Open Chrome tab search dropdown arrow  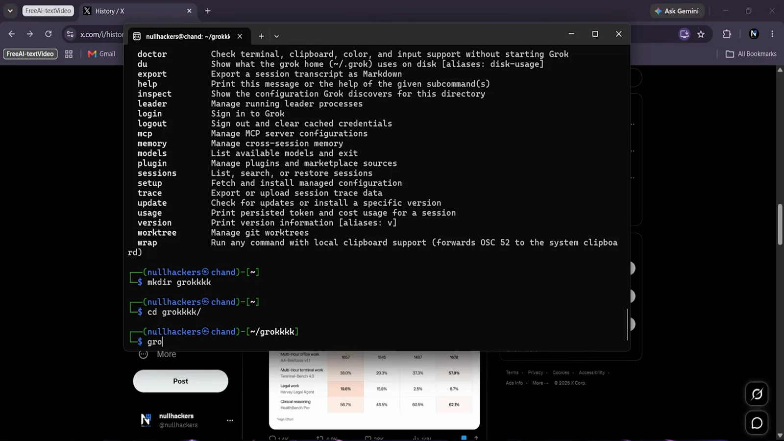[x=10, y=11]
